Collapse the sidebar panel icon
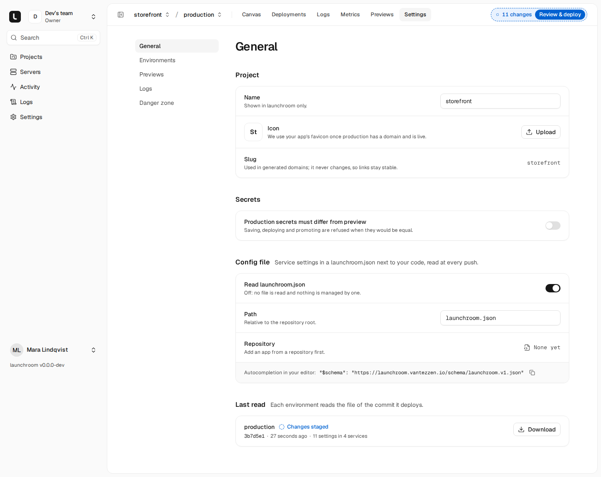The height and width of the screenshot is (477, 601). 121,15
